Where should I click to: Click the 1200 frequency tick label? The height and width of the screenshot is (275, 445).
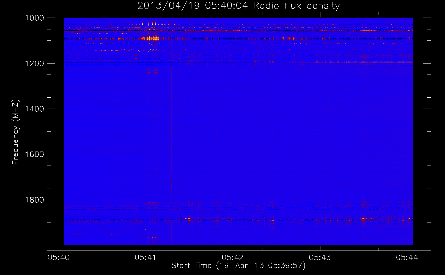(34, 64)
